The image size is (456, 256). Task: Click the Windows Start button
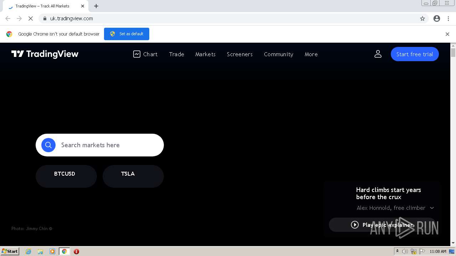point(10,251)
